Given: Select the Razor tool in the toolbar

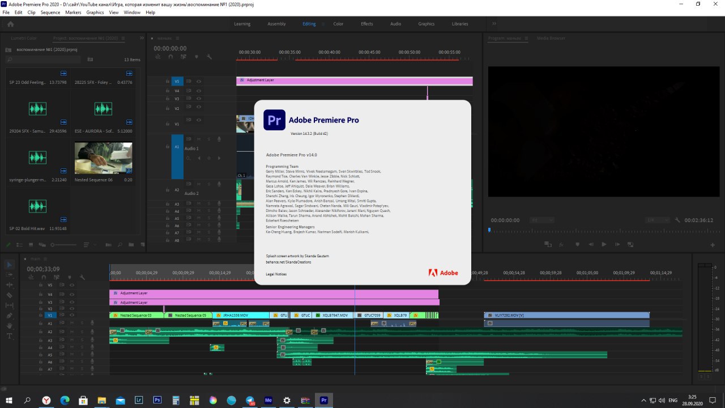Looking at the screenshot, I should click(10, 295).
